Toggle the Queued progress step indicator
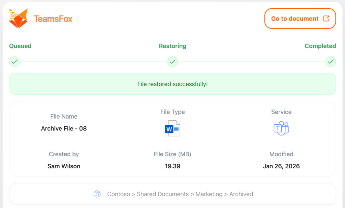Image resolution: width=345 pixels, height=208 pixels. click(x=14, y=61)
